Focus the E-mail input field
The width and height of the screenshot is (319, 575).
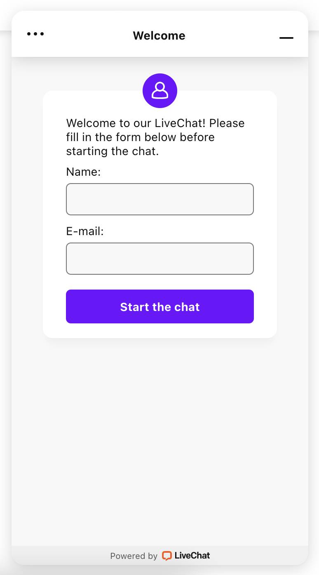click(x=160, y=259)
